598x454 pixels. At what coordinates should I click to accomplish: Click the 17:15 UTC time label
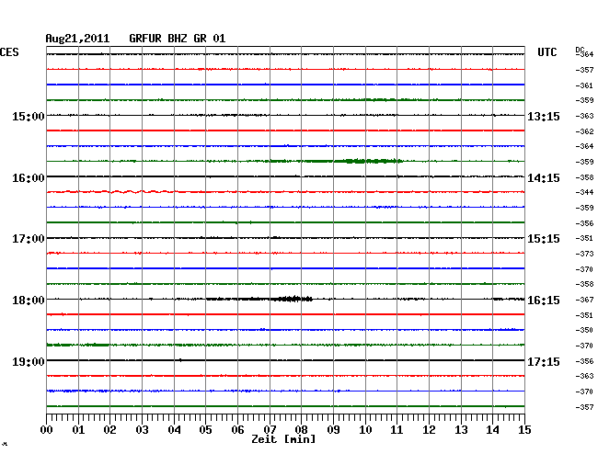point(544,361)
